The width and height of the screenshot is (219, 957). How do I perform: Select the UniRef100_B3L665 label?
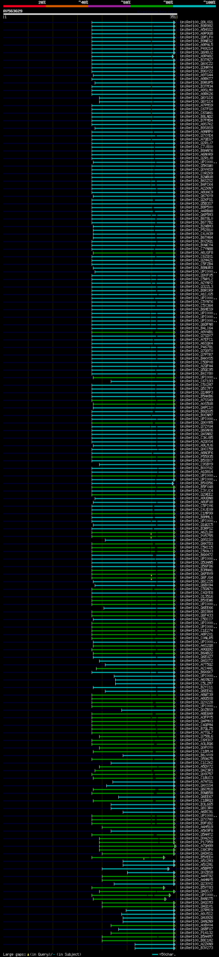point(196,804)
